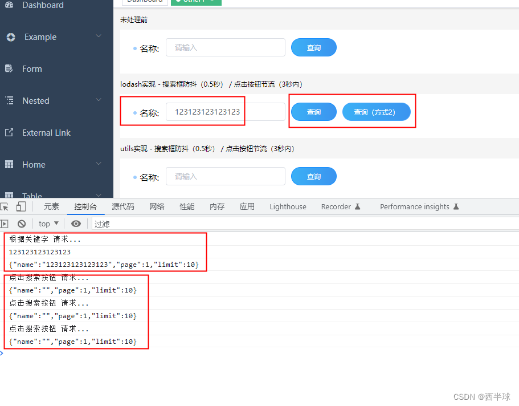This screenshot has width=519, height=406.
Task: Switch to the 元素 DevTools tab
Action: tap(51, 206)
